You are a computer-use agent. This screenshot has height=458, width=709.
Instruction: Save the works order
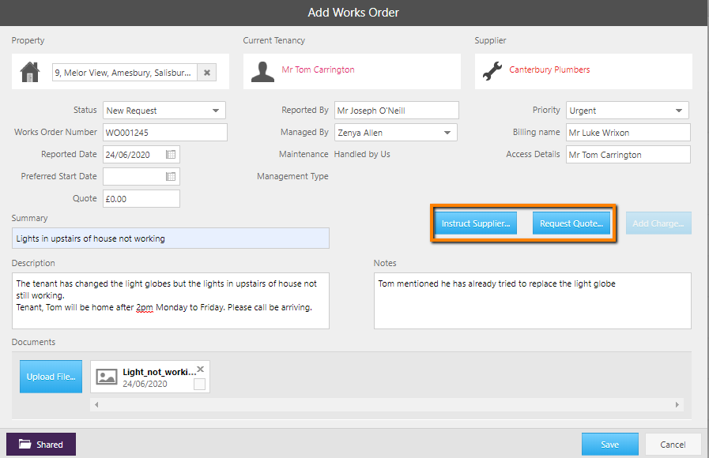[x=610, y=445]
